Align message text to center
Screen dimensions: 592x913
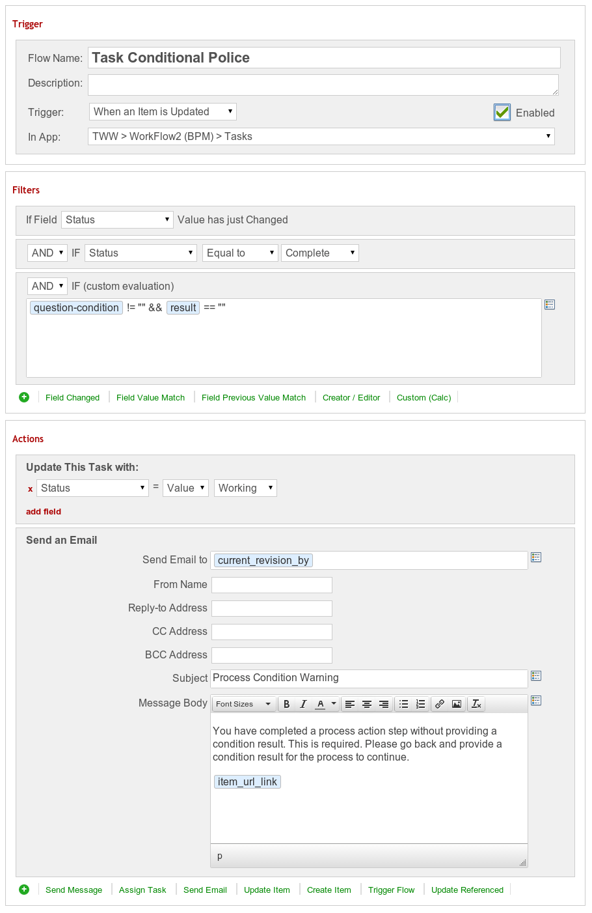pyautogui.click(x=367, y=704)
